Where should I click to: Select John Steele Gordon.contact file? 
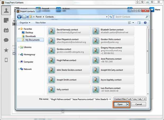click(69, 70)
